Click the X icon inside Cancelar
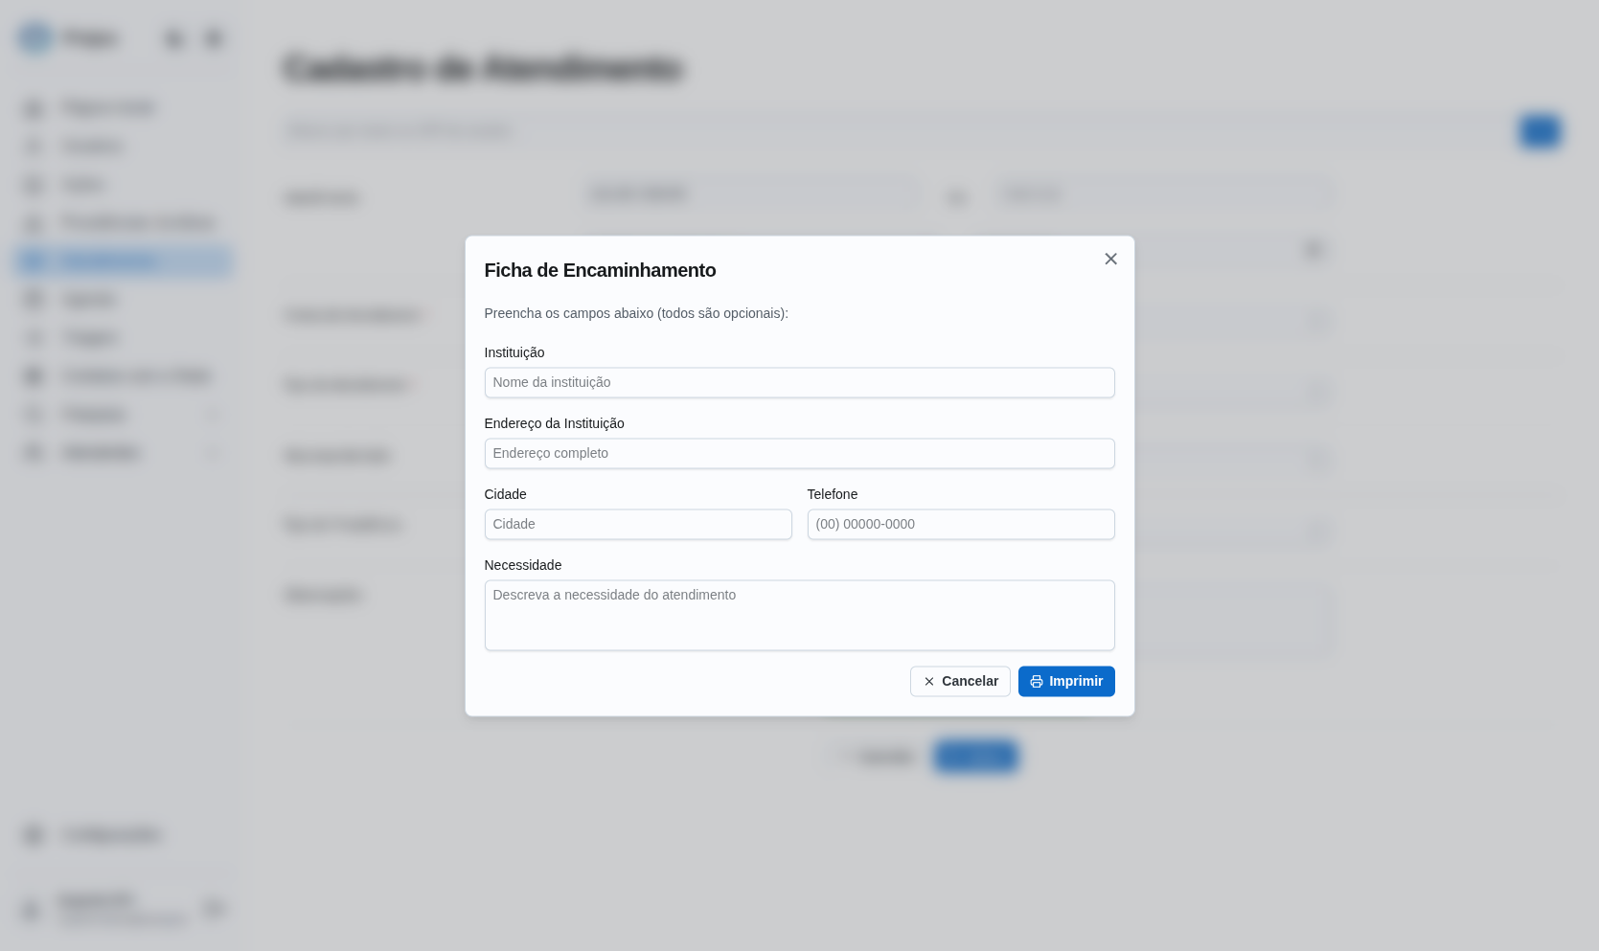Image resolution: width=1599 pixels, height=951 pixels. (928, 682)
